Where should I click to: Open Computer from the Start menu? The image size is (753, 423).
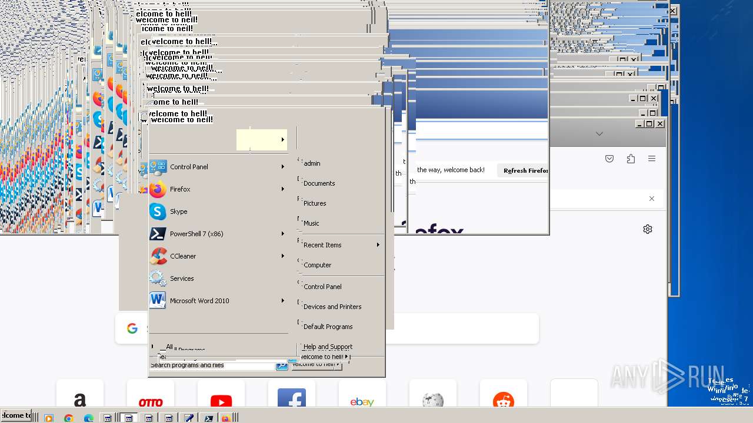click(x=318, y=265)
